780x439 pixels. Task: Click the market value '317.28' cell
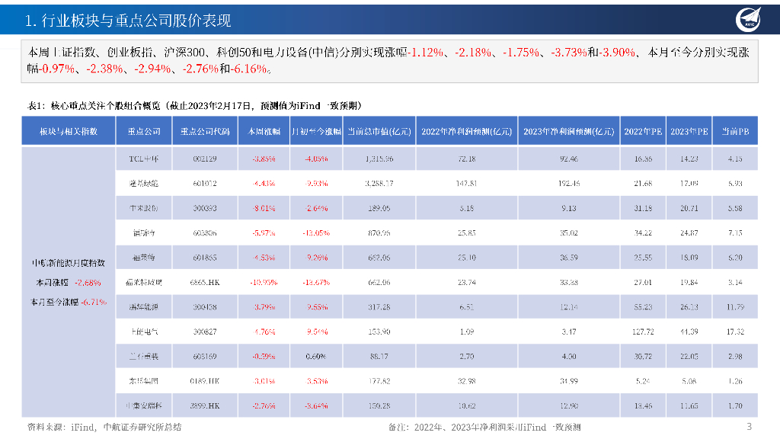[379, 307]
